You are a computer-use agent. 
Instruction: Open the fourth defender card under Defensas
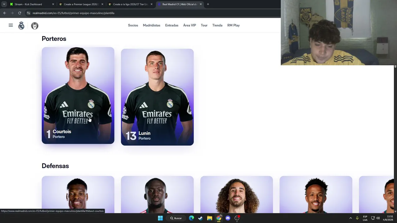(x=316, y=195)
